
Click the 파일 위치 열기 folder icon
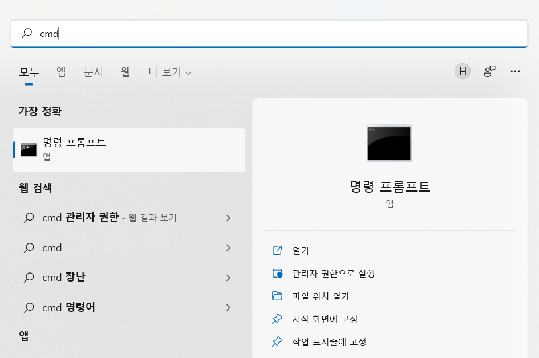277,296
